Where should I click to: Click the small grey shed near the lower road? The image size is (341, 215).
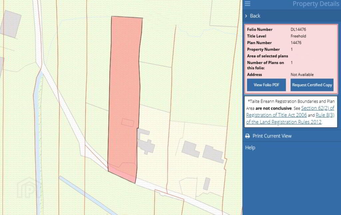207,184
